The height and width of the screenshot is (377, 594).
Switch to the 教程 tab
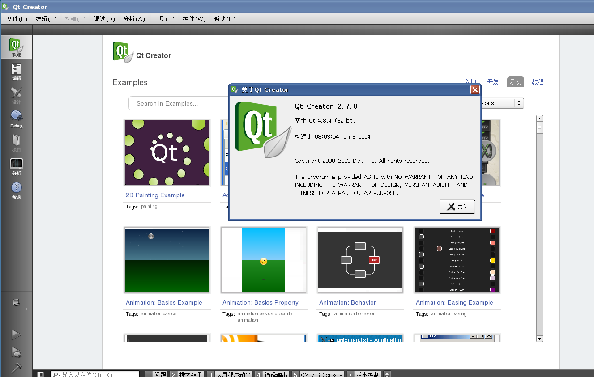538,82
